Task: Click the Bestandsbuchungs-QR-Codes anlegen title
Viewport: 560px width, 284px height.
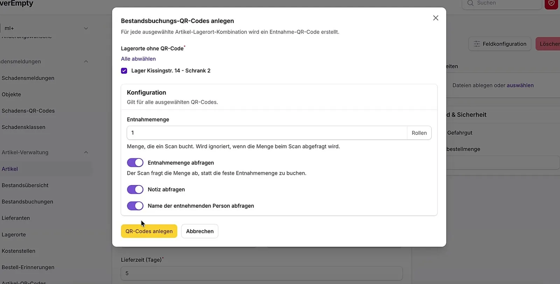Action: (x=177, y=21)
